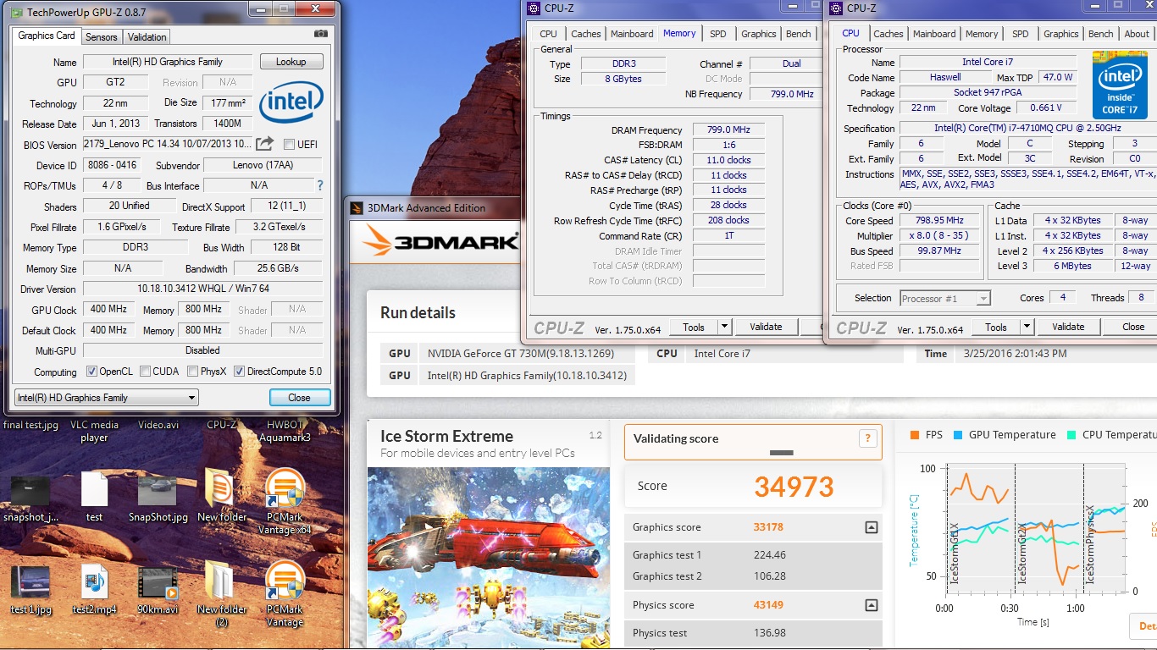
Task: Open the SPD tab in CPU-Z Memory window
Action: 718,34
